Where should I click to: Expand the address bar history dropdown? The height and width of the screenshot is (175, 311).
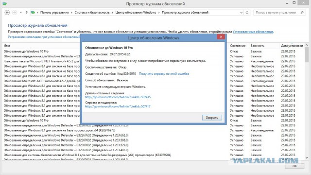[242, 13]
